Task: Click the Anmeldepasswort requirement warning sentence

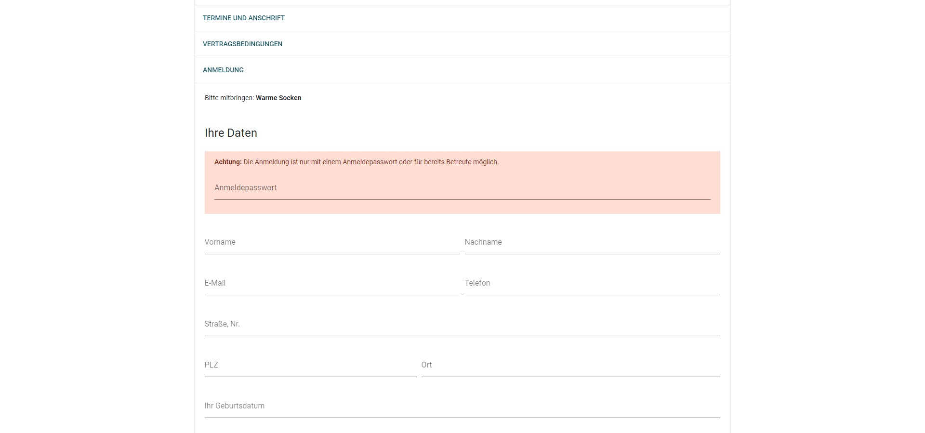Action: click(x=371, y=162)
